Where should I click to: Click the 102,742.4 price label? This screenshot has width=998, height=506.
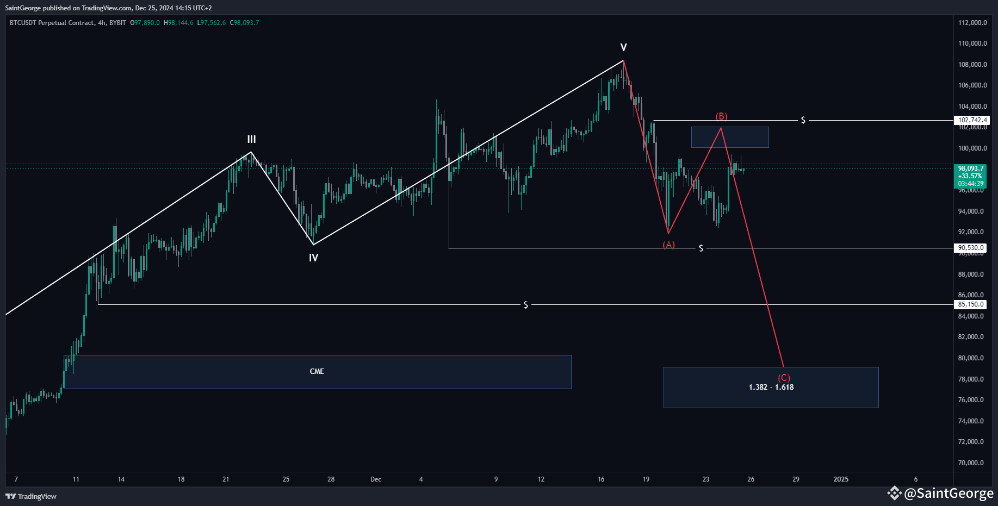(972, 120)
